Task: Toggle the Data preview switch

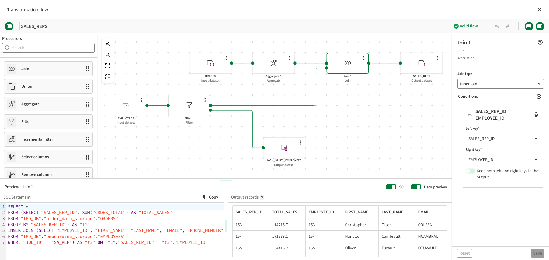Action: [416, 187]
